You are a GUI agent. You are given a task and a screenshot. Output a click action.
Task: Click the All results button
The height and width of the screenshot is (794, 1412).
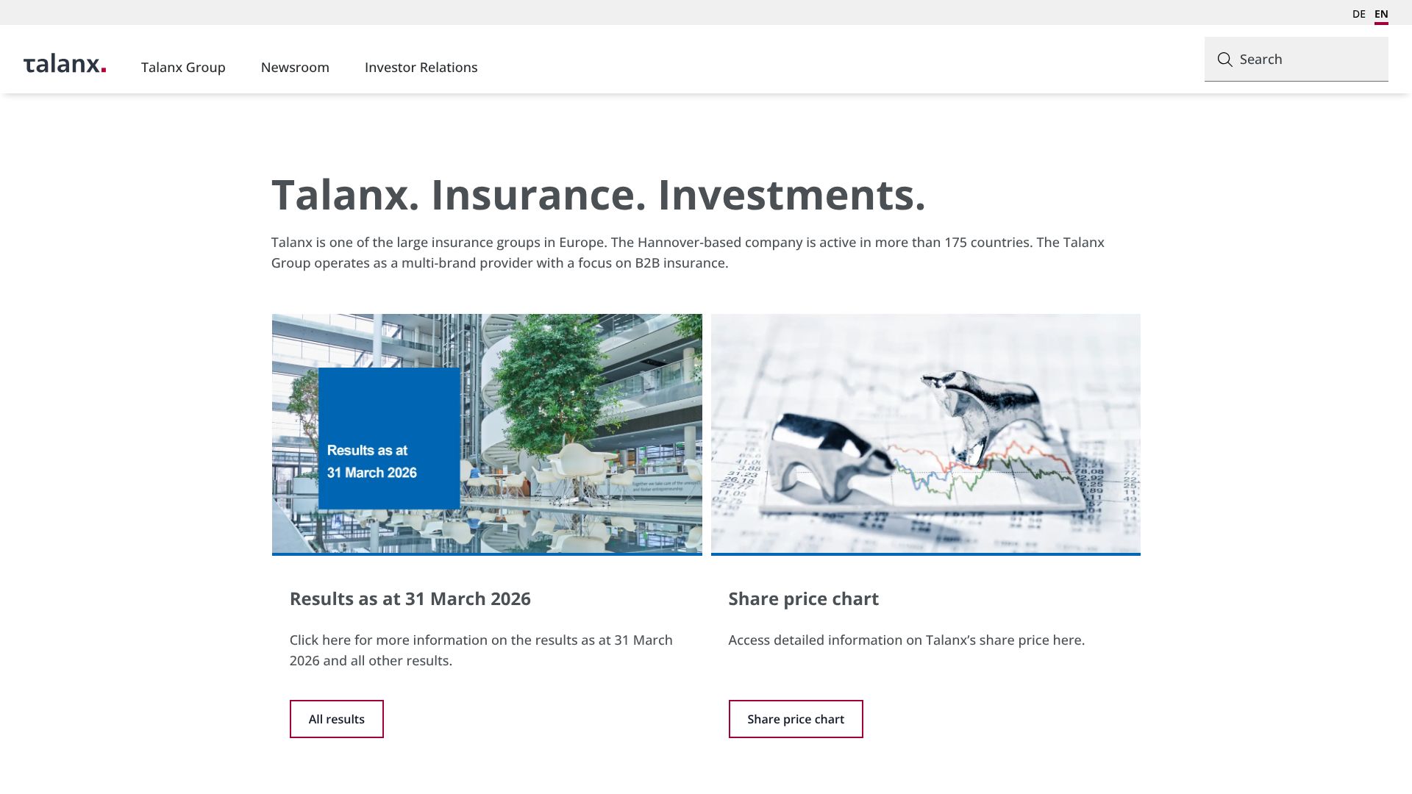[x=336, y=719]
